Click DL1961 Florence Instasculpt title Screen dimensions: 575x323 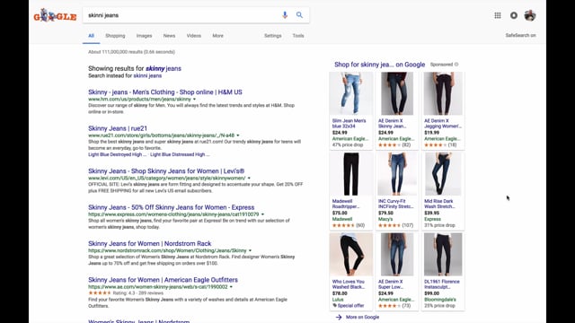[441, 284]
